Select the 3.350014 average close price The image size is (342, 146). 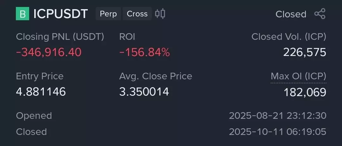(144, 92)
